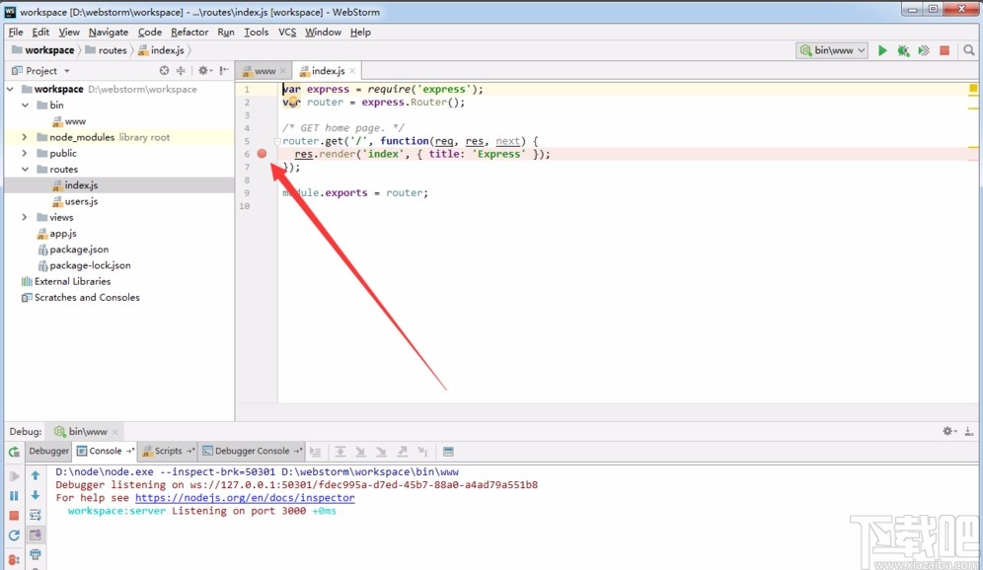The height and width of the screenshot is (570, 983).
Task: Force step into icon in debug toolbar
Action: (381, 451)
